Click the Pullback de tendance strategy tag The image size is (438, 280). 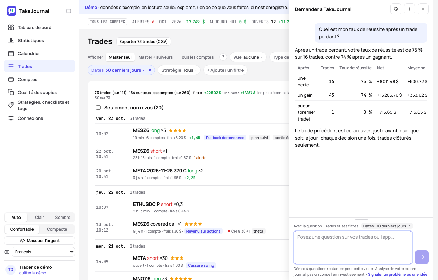click(225, 138)
